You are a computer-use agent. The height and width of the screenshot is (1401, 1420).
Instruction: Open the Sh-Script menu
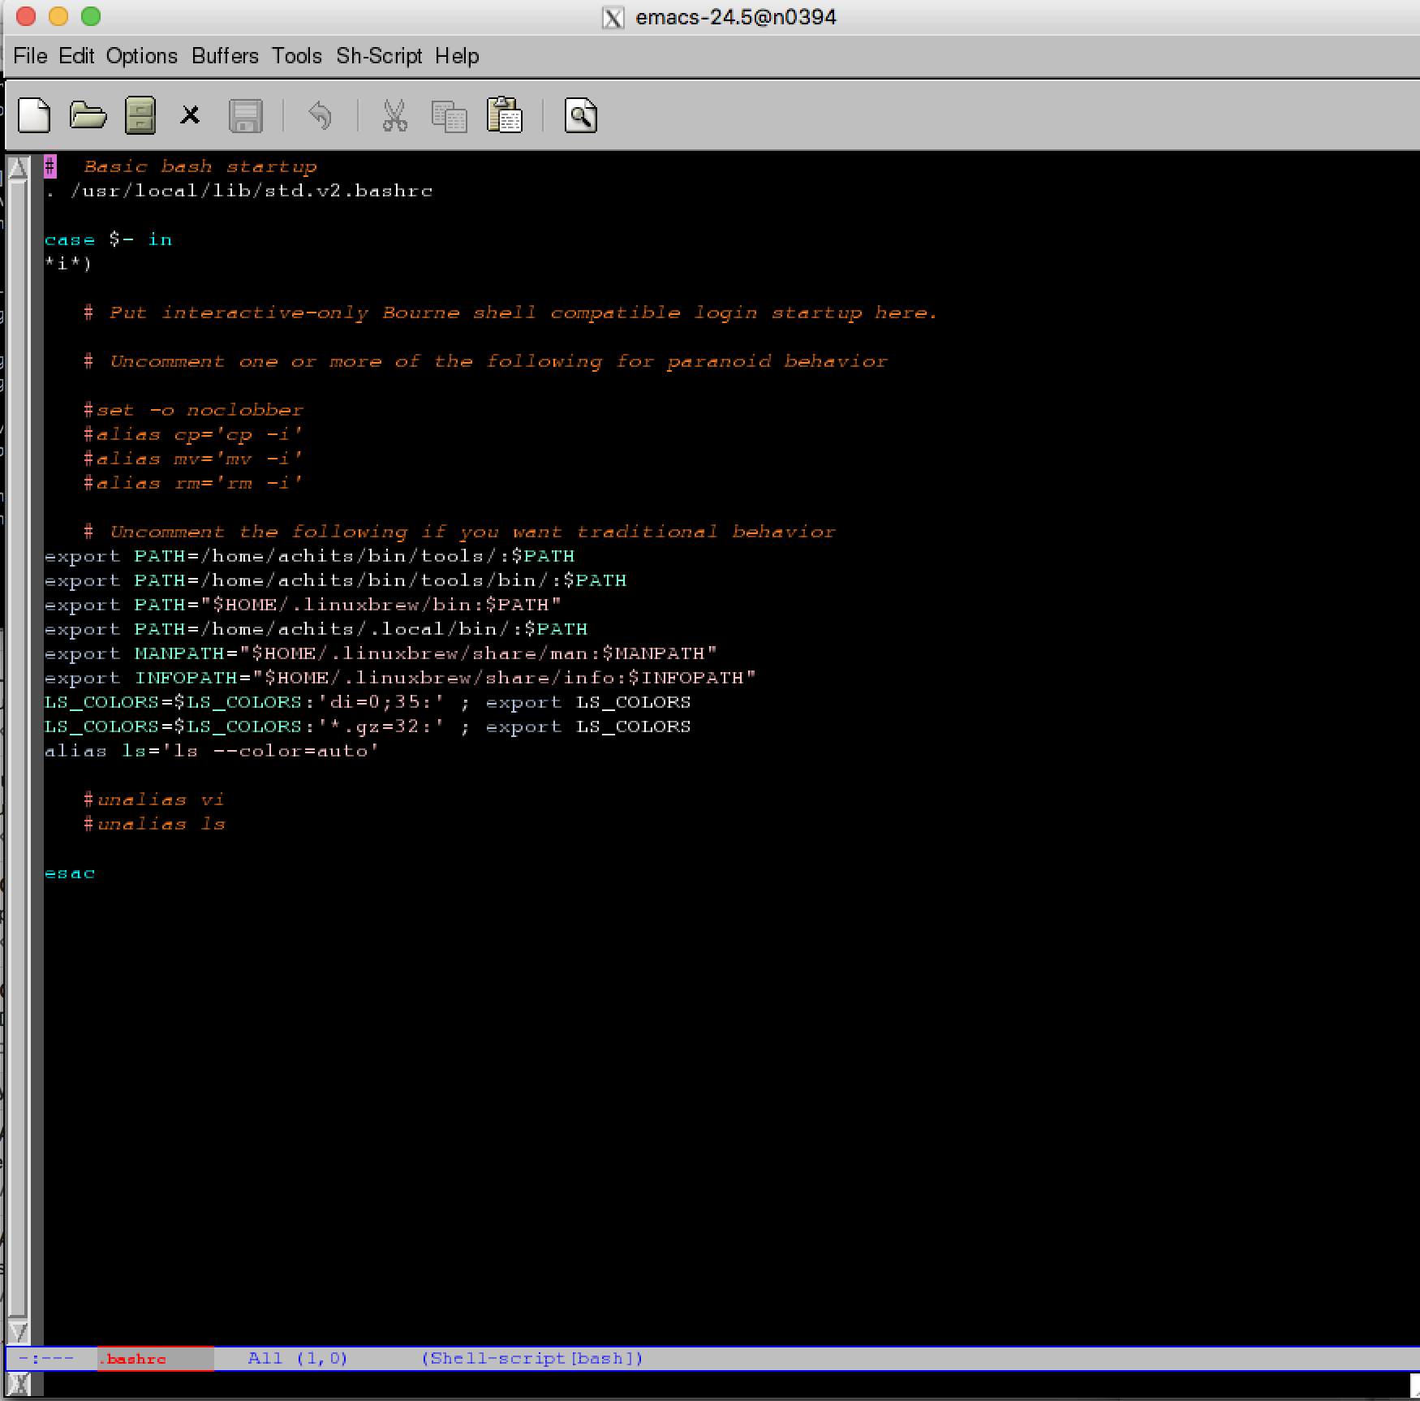pyautogui.click(x=379, y=56)
